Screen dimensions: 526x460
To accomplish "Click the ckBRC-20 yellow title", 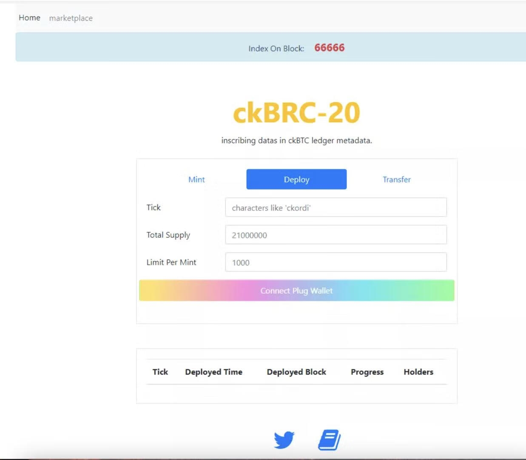I will [296, 113].
